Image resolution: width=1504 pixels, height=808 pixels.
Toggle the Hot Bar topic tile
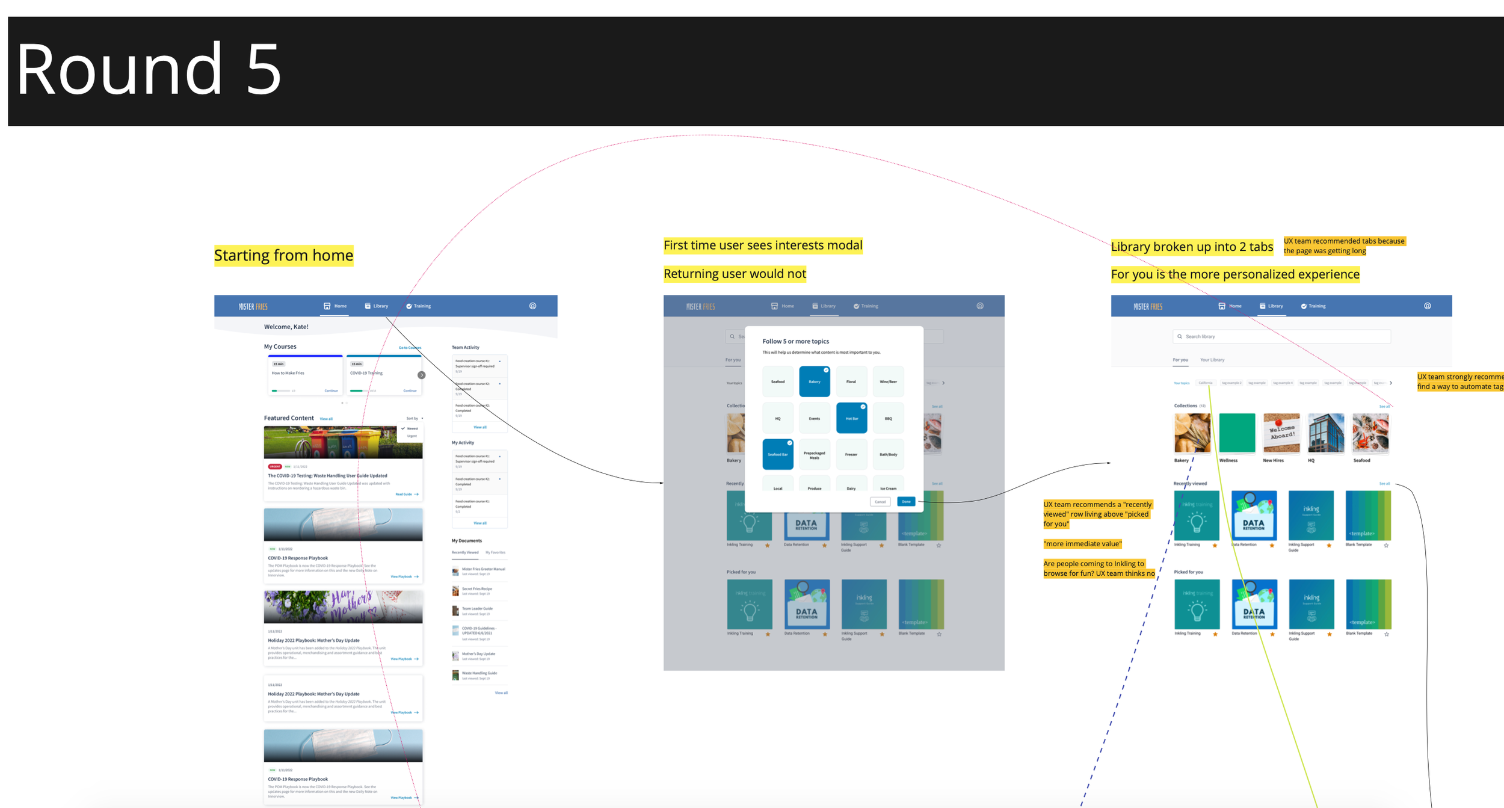coord(851,418)
